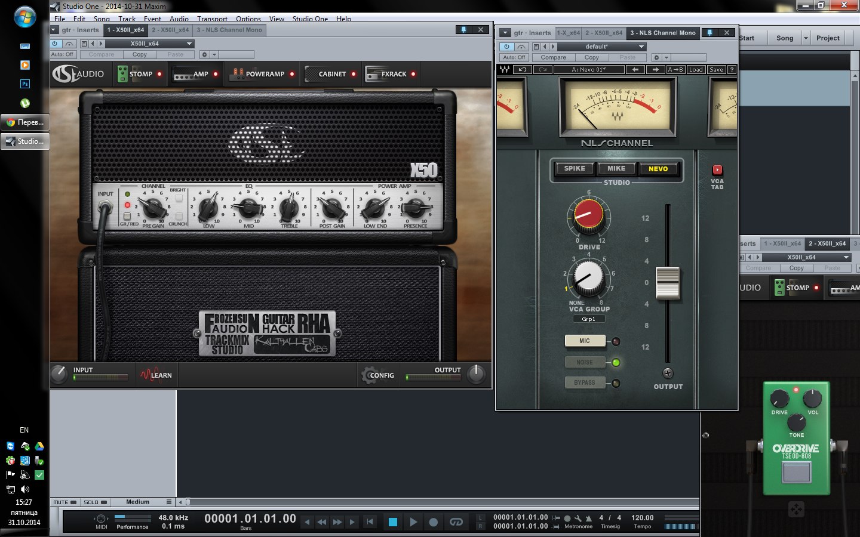The image size is (860, 537).
Task: Toggle the POWERAMP red power LED
Action: (x=292, y=74)
